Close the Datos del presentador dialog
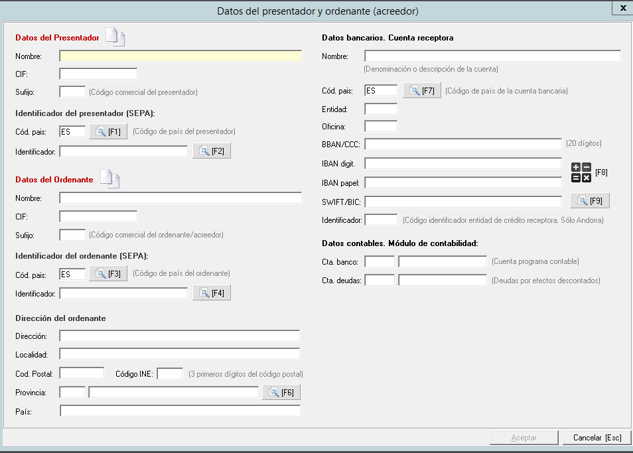633x453 pixels. click(x=622, y=9)
